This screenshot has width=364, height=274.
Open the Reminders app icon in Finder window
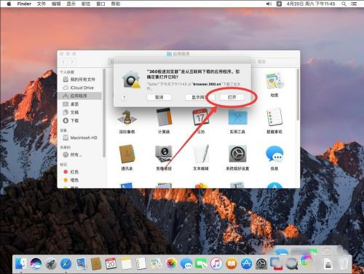tap(274, 117)
